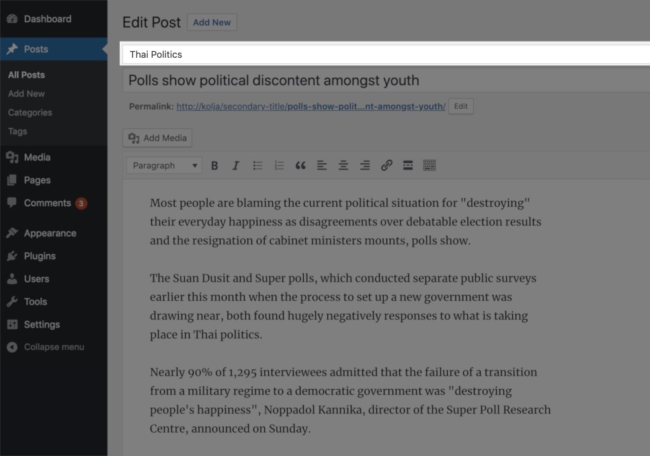
Task: Insert a bulleted list
Action: [x=257, y=166]
